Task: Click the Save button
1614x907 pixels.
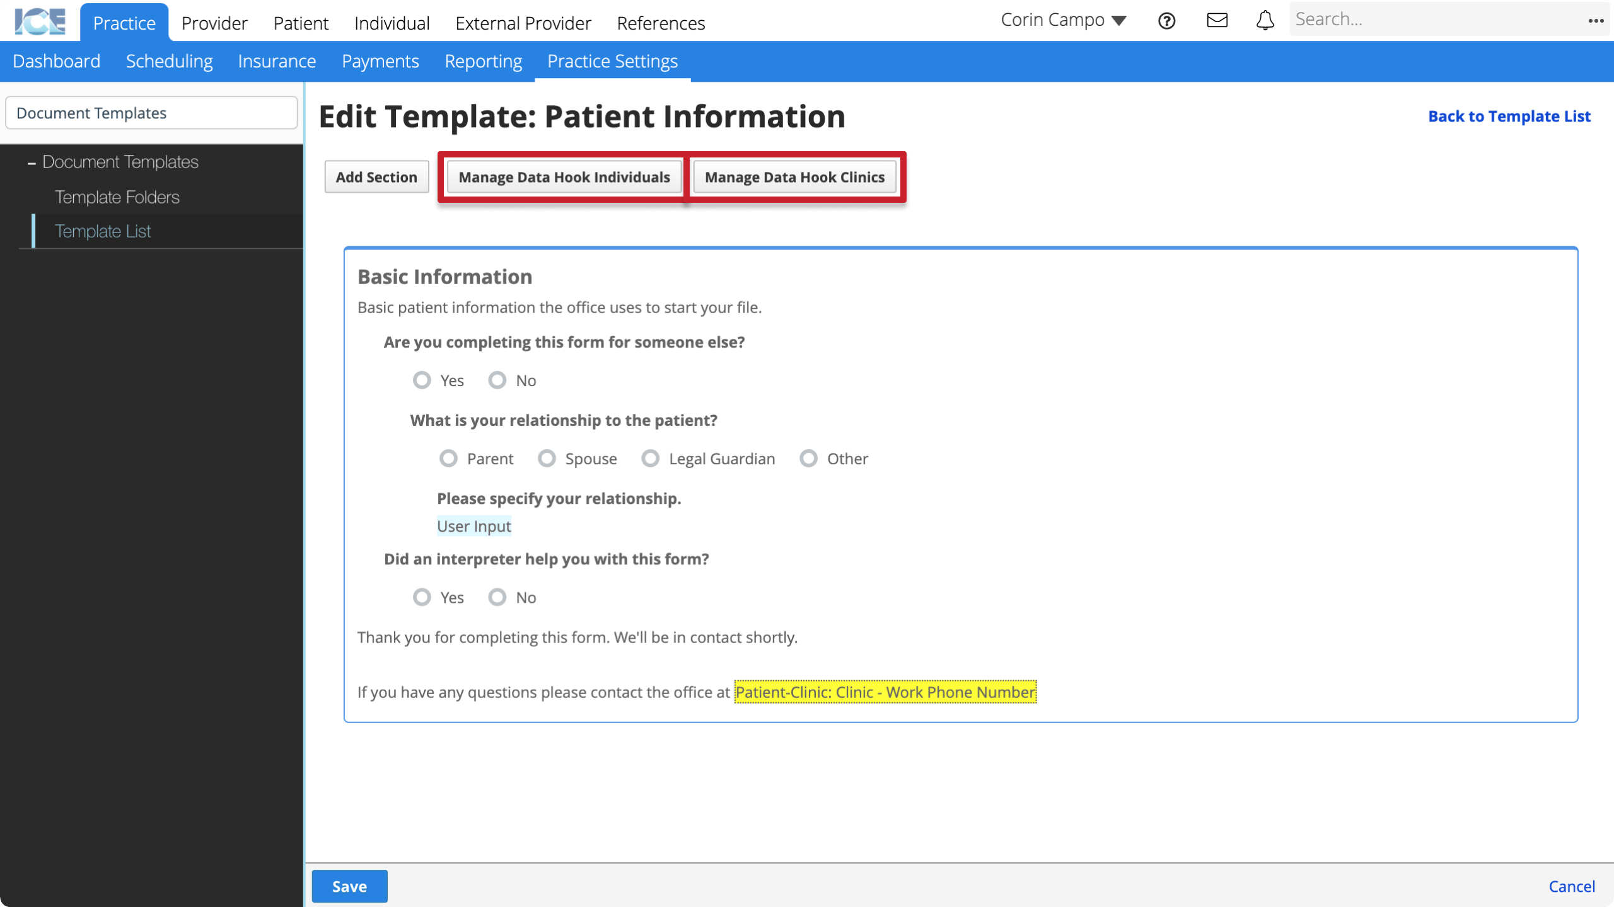Action: (x=349, y=886)
